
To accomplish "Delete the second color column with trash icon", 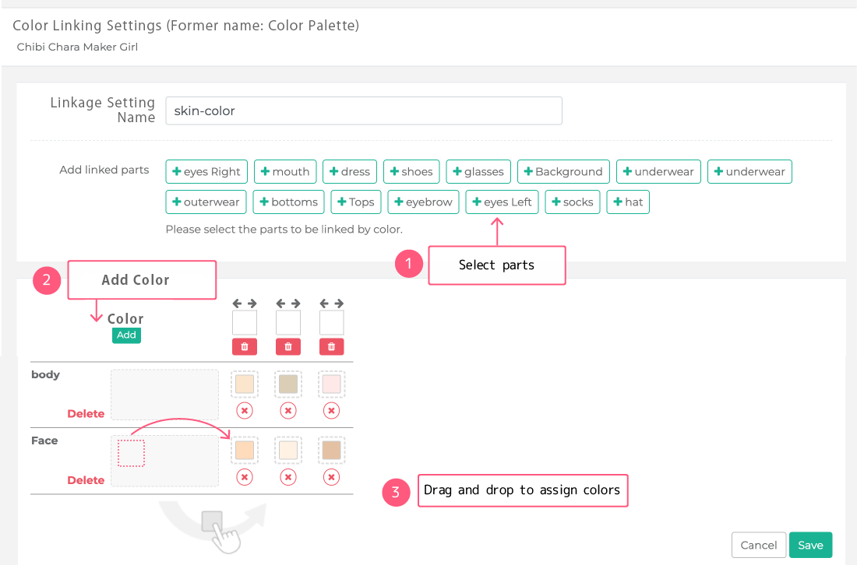I will click(288, 346).
